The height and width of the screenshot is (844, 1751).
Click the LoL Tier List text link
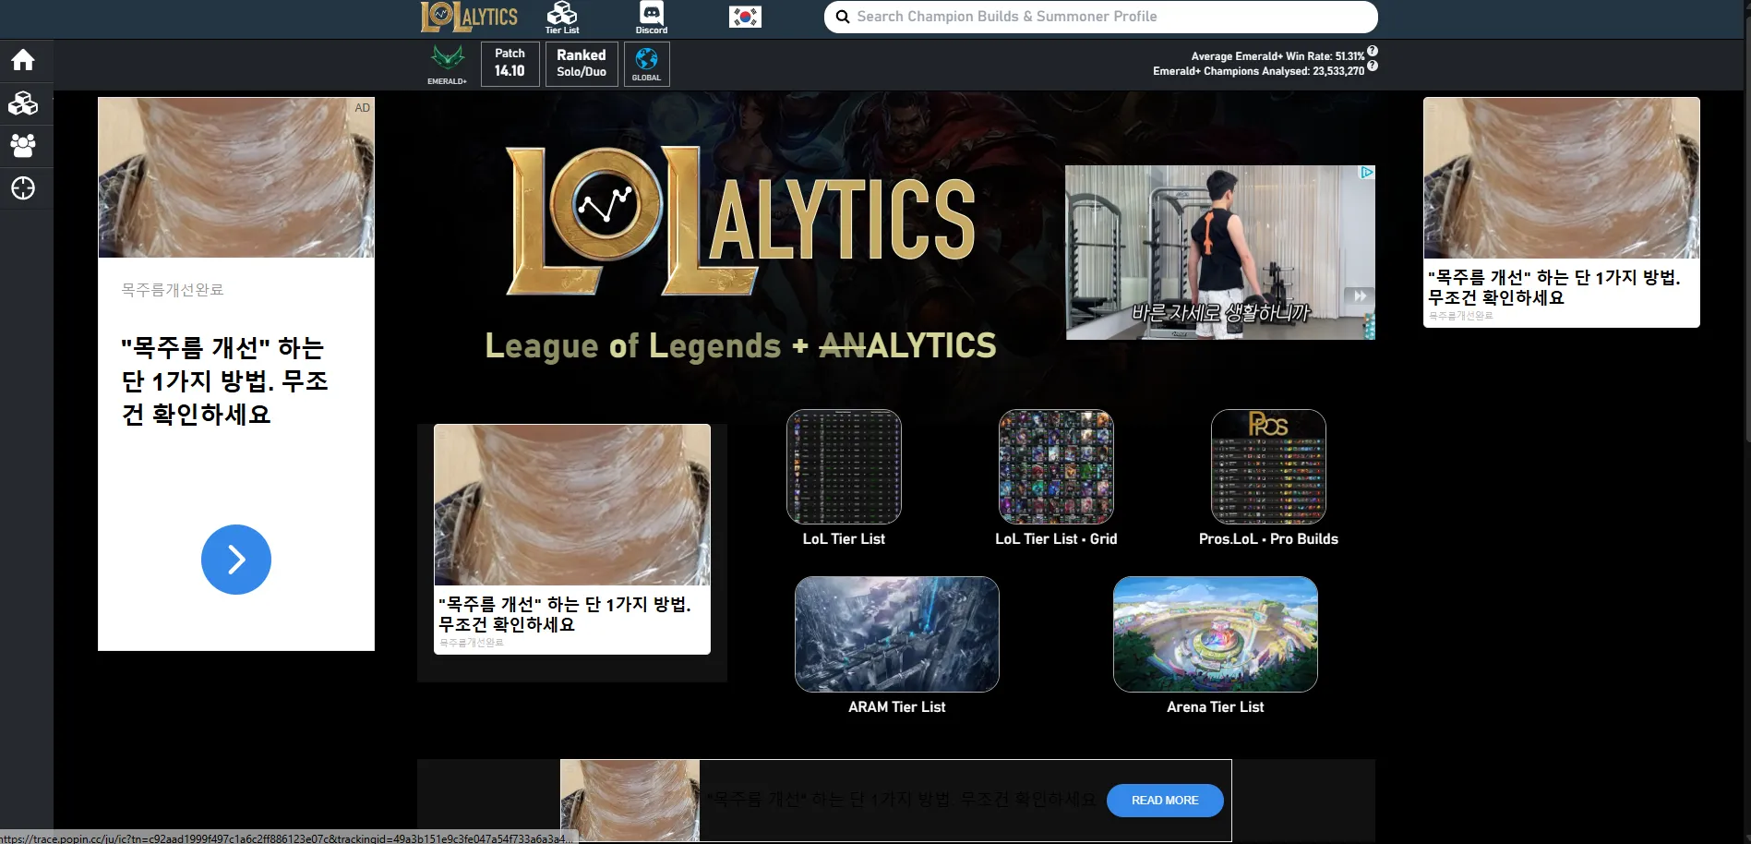click(844, 539)
